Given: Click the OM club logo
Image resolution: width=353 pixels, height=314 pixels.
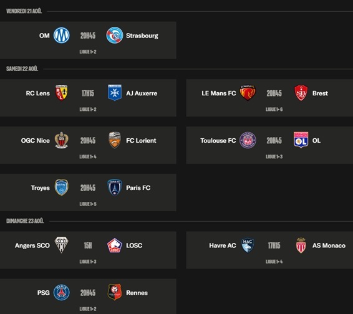Looking at the screenshot, I should [x=62, y=36].
